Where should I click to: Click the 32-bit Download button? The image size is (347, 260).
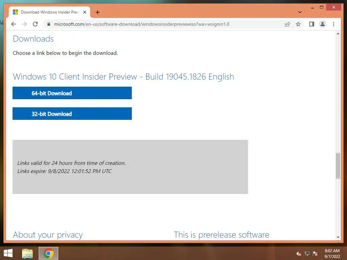coord(72,114)
